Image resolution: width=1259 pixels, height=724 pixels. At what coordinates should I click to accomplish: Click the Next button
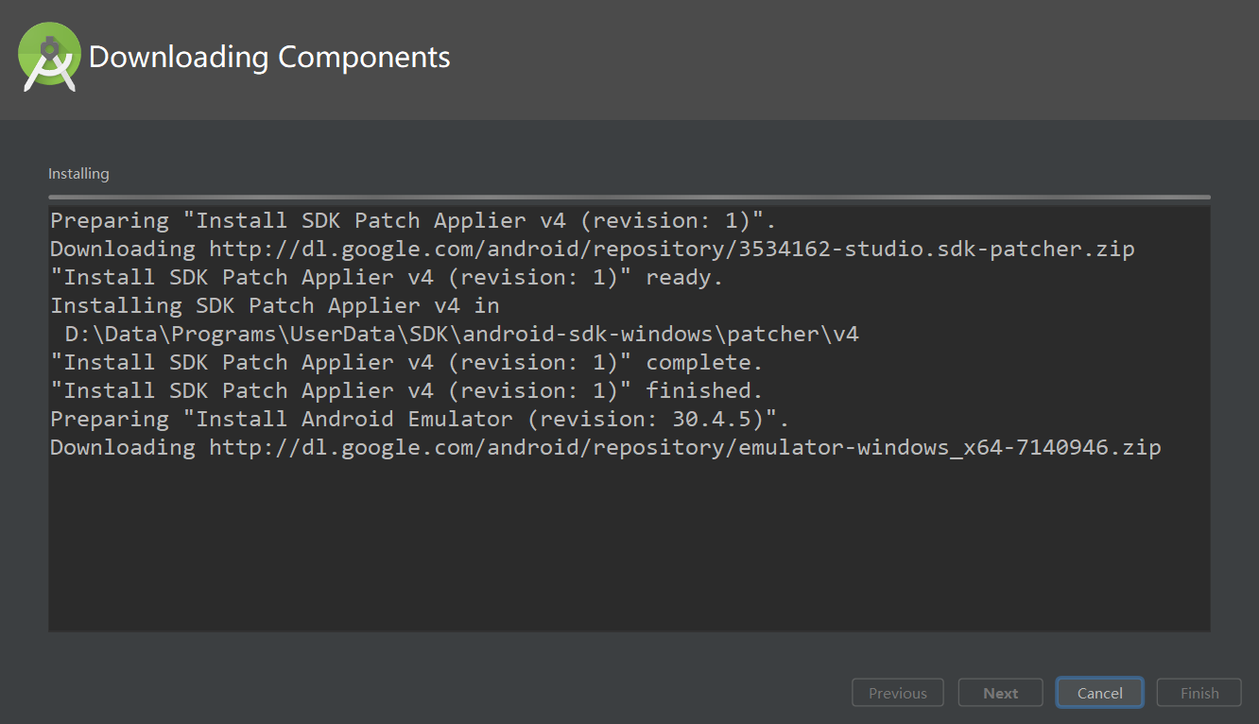[x=1000, y=693]
